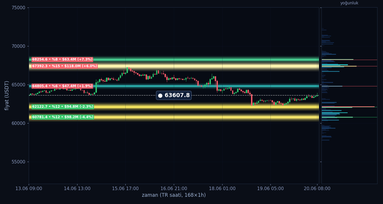Click the 70000 y-axis tick label
Image resolution: width=383 pixels, height=204 pixels.
click(18, 46)
